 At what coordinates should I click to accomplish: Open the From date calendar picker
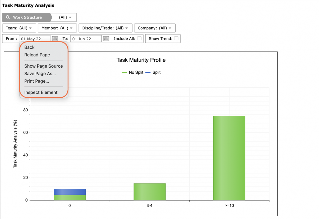pyautogui.click(x=55, y=38)
